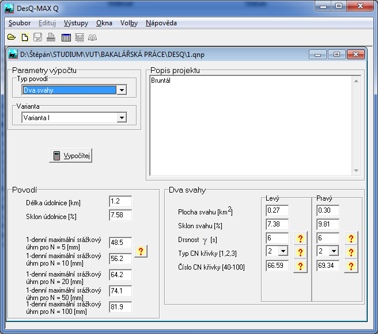Click the Délka údolnice input field
The image size is (378, 334).
point(120,201)
